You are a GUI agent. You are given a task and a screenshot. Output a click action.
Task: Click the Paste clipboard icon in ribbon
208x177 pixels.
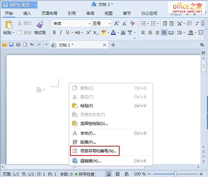(9, 24)
